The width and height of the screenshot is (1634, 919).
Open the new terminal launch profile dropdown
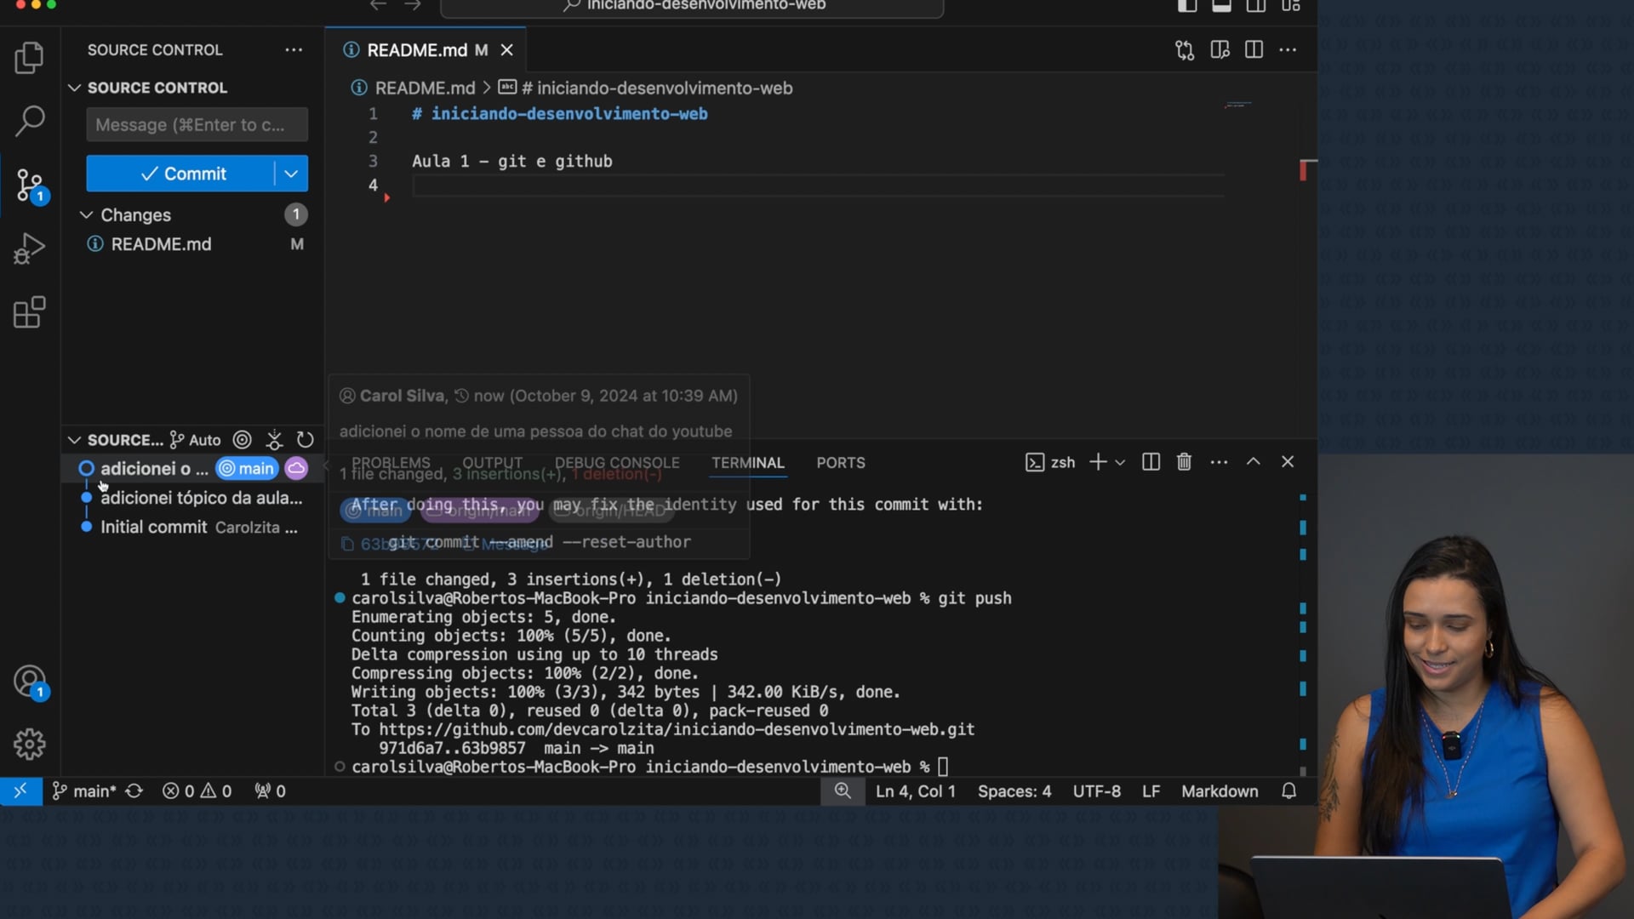tap(1120, 462)
